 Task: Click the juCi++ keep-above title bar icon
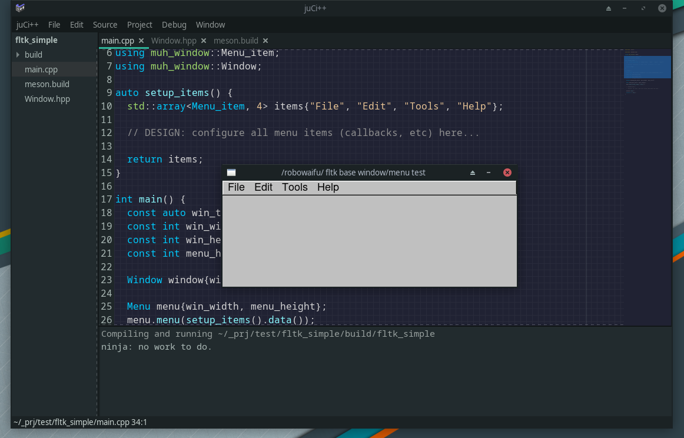(x=609, y=8)
